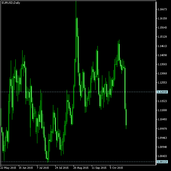This screenshot has width=171, height=171.
Task: Click the 1.15128 price axis value
Action: coord(162,37)
